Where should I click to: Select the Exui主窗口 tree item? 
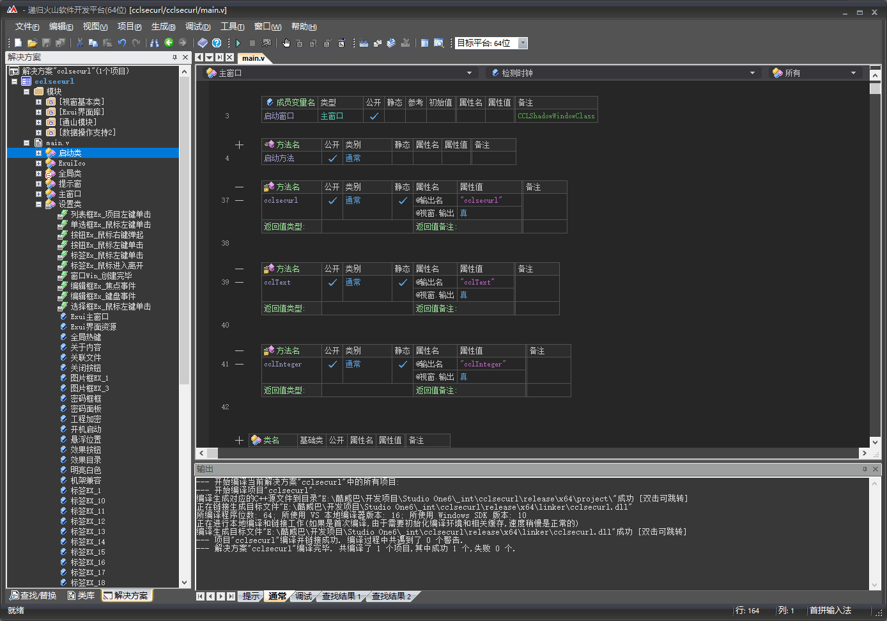click(x=89, y=317)
